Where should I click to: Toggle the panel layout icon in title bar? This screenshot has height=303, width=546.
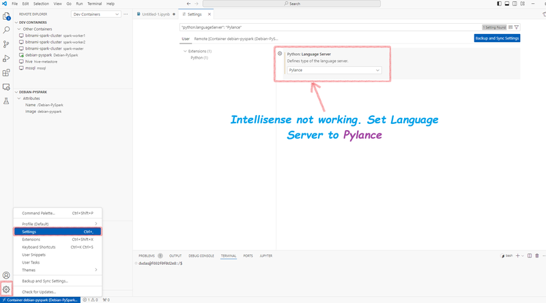tap(507, 3)
